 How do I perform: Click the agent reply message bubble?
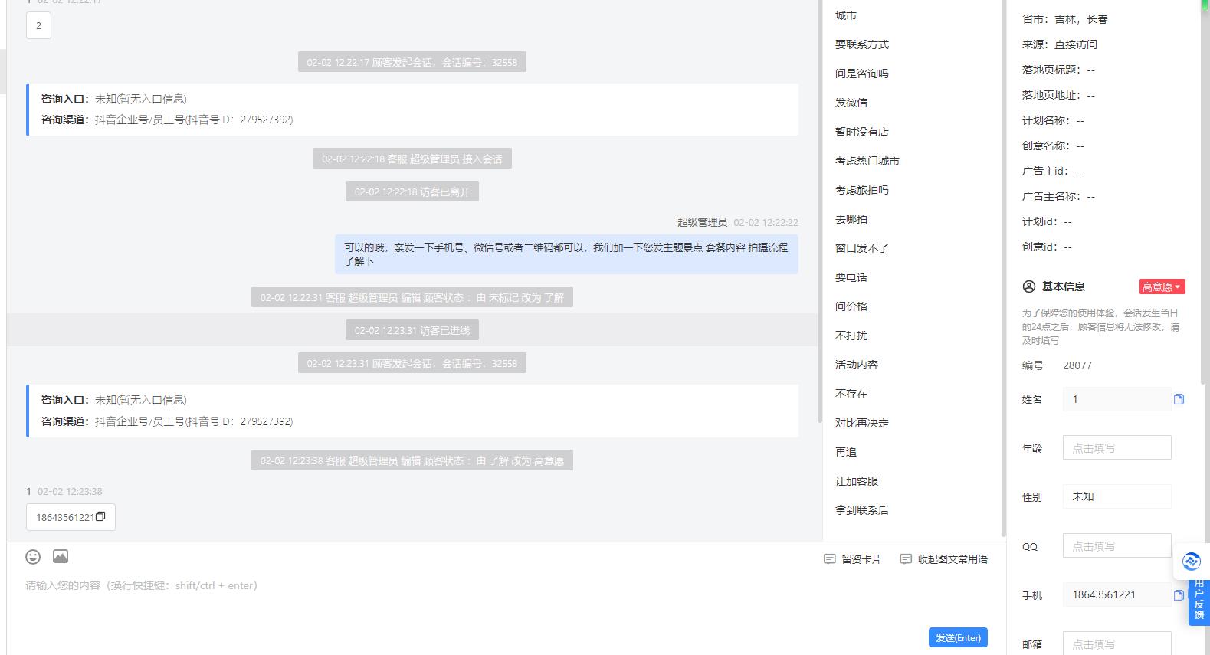pos(566,254)
